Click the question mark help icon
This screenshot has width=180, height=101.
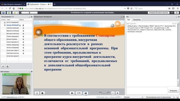[172, 13]
